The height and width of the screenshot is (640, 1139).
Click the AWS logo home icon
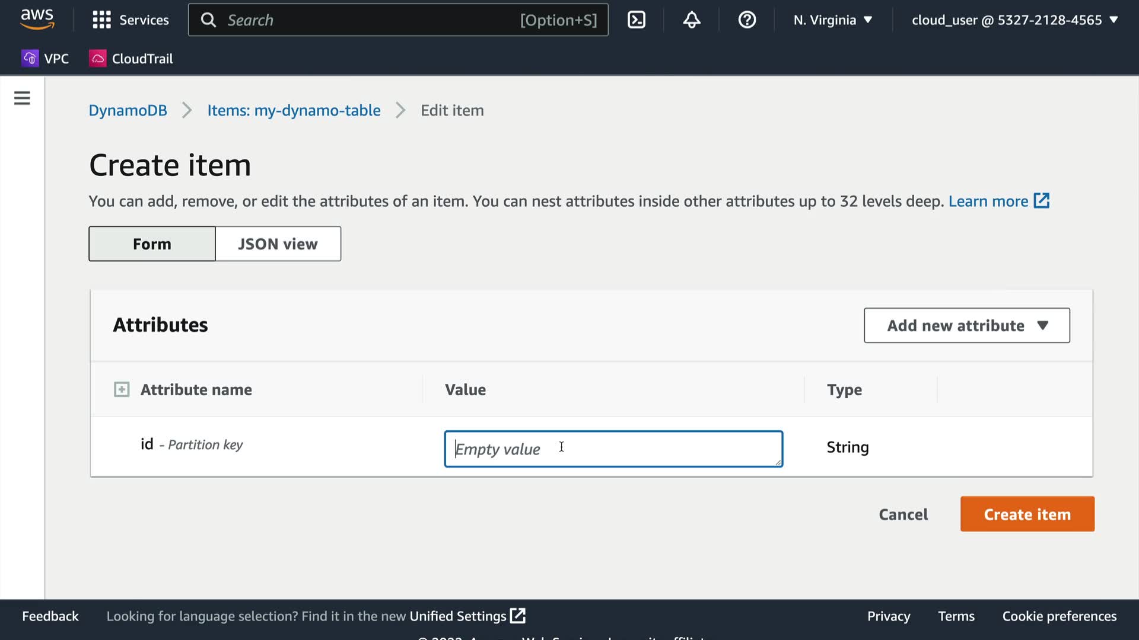tap(37, 19)
